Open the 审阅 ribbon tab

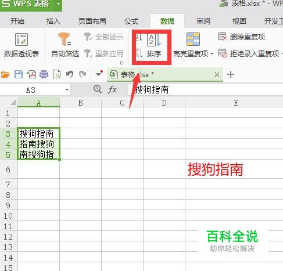click(203, 21)
